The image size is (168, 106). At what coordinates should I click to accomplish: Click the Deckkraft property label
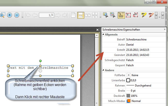pos(119,96)
